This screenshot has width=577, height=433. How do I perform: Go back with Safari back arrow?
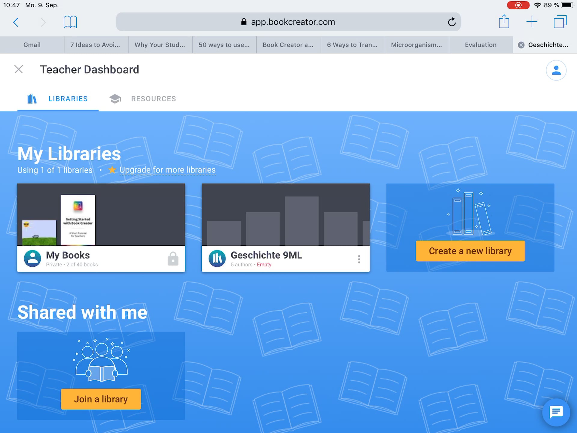(16, 22)
